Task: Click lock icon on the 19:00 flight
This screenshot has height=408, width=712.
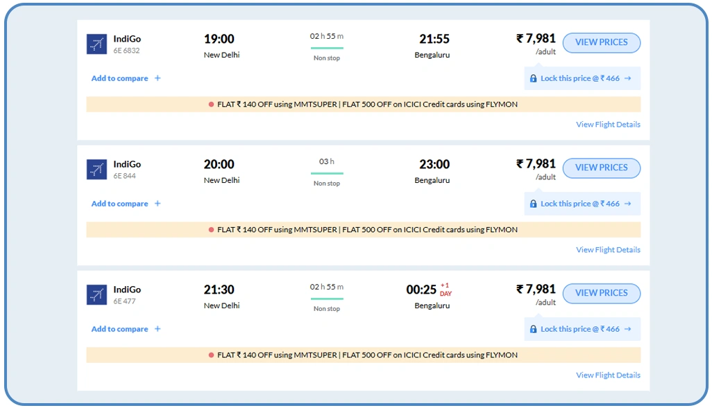Action: click(533, 79)
